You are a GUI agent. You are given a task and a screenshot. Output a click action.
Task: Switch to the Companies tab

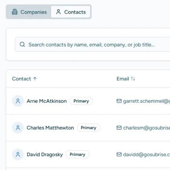pos(29,12)
